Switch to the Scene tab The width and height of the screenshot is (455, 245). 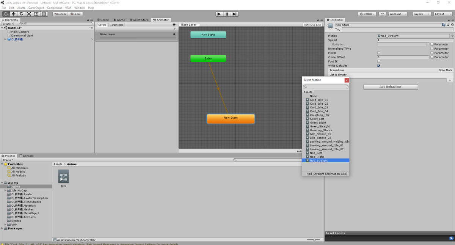click(x=103, y=20)
